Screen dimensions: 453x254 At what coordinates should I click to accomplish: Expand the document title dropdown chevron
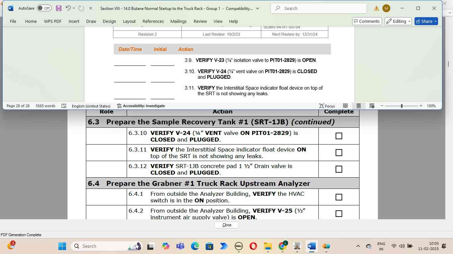[258, 8]
